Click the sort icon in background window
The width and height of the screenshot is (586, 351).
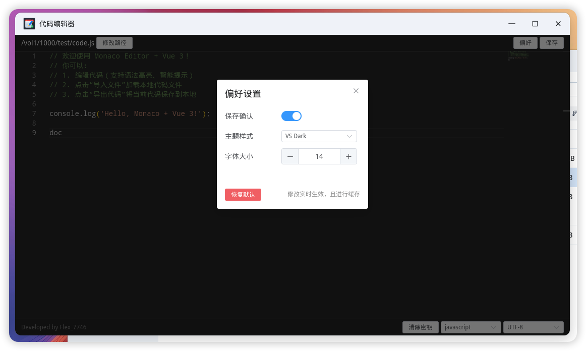[x=574, y=113]
